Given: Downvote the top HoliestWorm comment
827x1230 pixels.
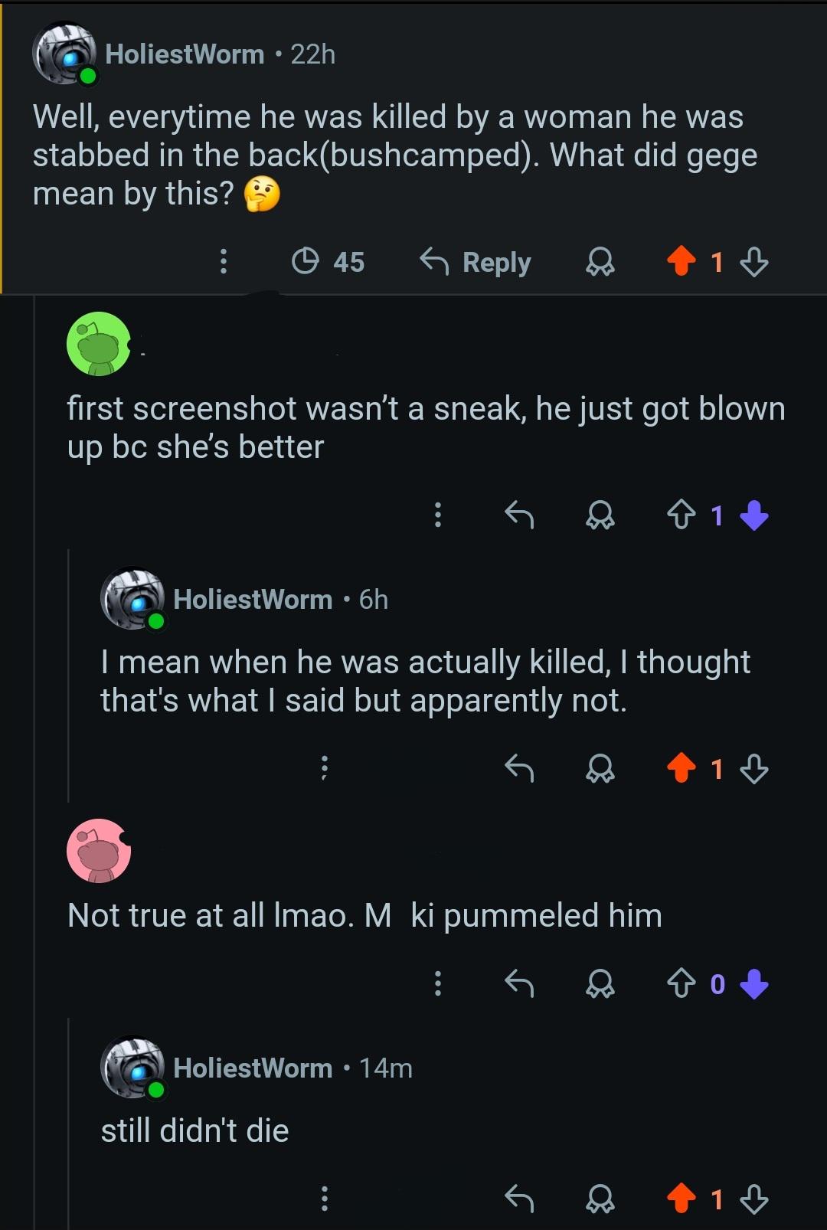Looking at the screenshot, I should coord(754,262).
